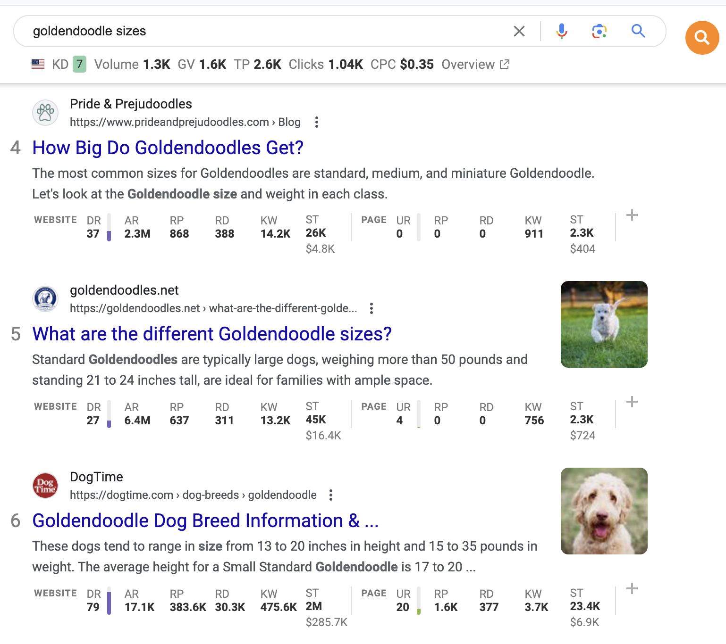The image size is (726, 644).
Task: Click ST 45K website traffic value
Action: tap(316, 420)
